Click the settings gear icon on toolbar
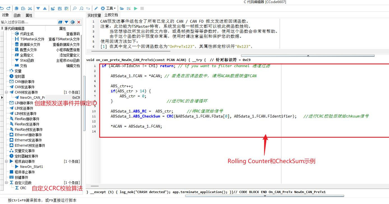This screenshot has height=204, width=389. point(103,8)
